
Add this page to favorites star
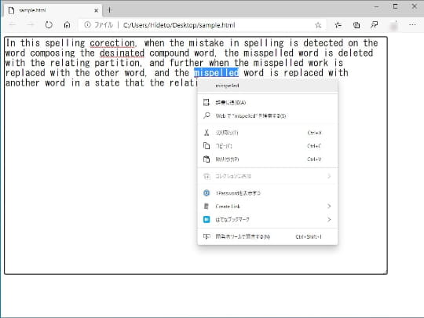[x=318, y=25]
